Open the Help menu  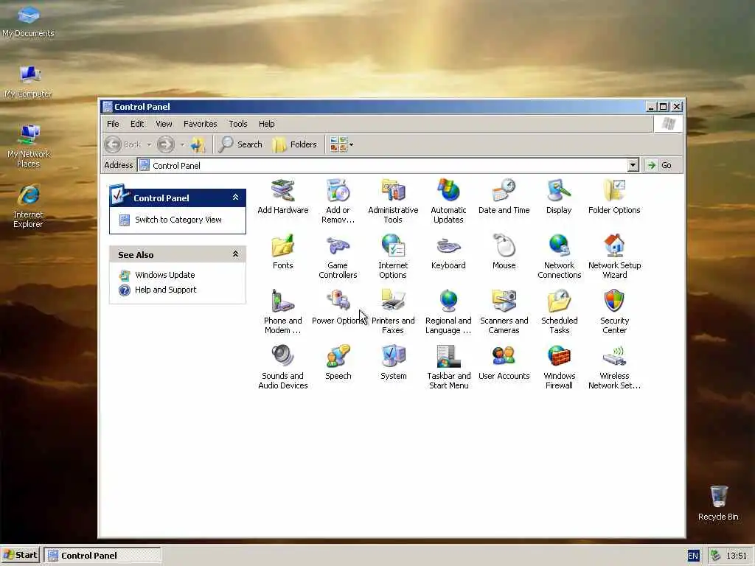coord(266,124)
